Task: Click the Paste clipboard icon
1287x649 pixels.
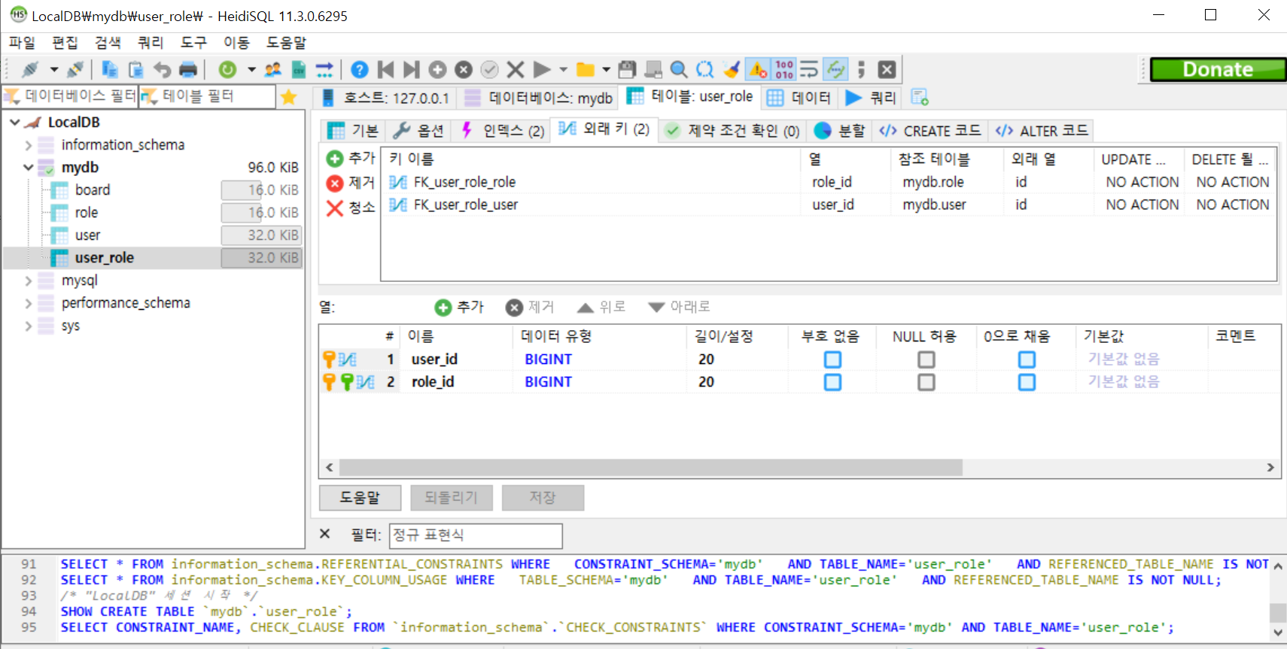Action: click(x=136, y=70)
